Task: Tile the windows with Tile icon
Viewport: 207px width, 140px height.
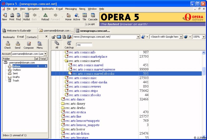Action: [x=84, y=17]
